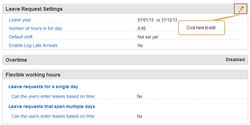Open Enable Log Late Arrivals setting
The image size is (250, 125).
point(33,46)
